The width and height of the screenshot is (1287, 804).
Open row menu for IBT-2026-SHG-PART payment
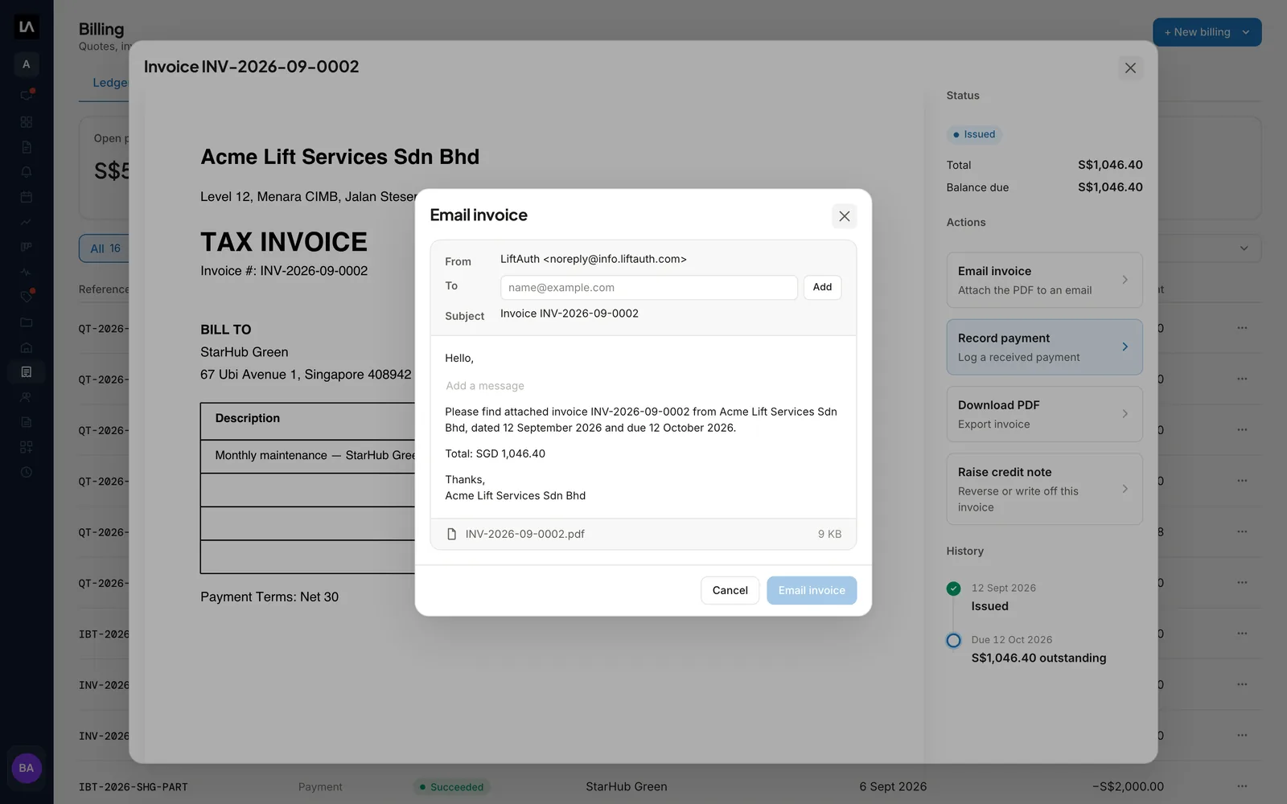(1243, 786)
